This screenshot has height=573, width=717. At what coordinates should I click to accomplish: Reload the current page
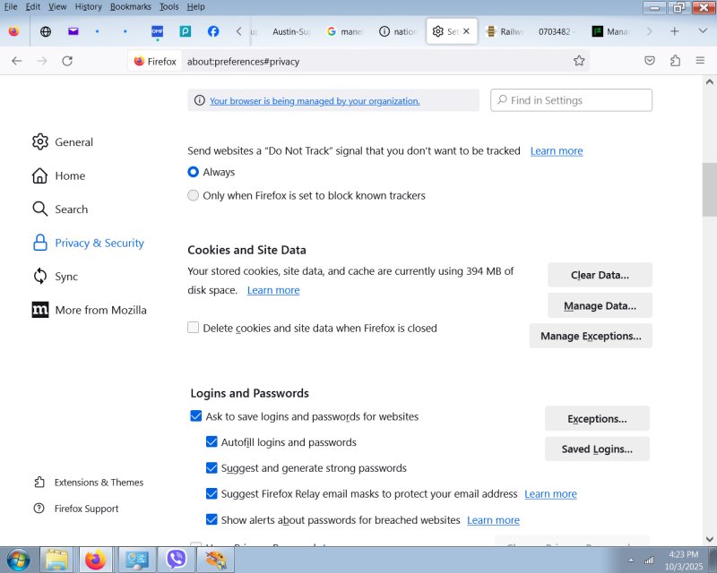tap(67, 61)
